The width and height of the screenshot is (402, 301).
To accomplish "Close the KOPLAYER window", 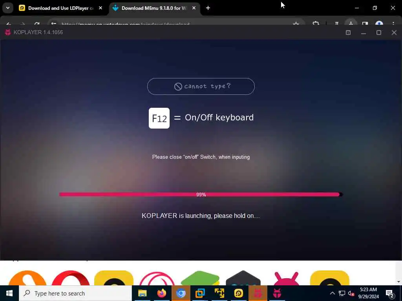I will [394, 33].
